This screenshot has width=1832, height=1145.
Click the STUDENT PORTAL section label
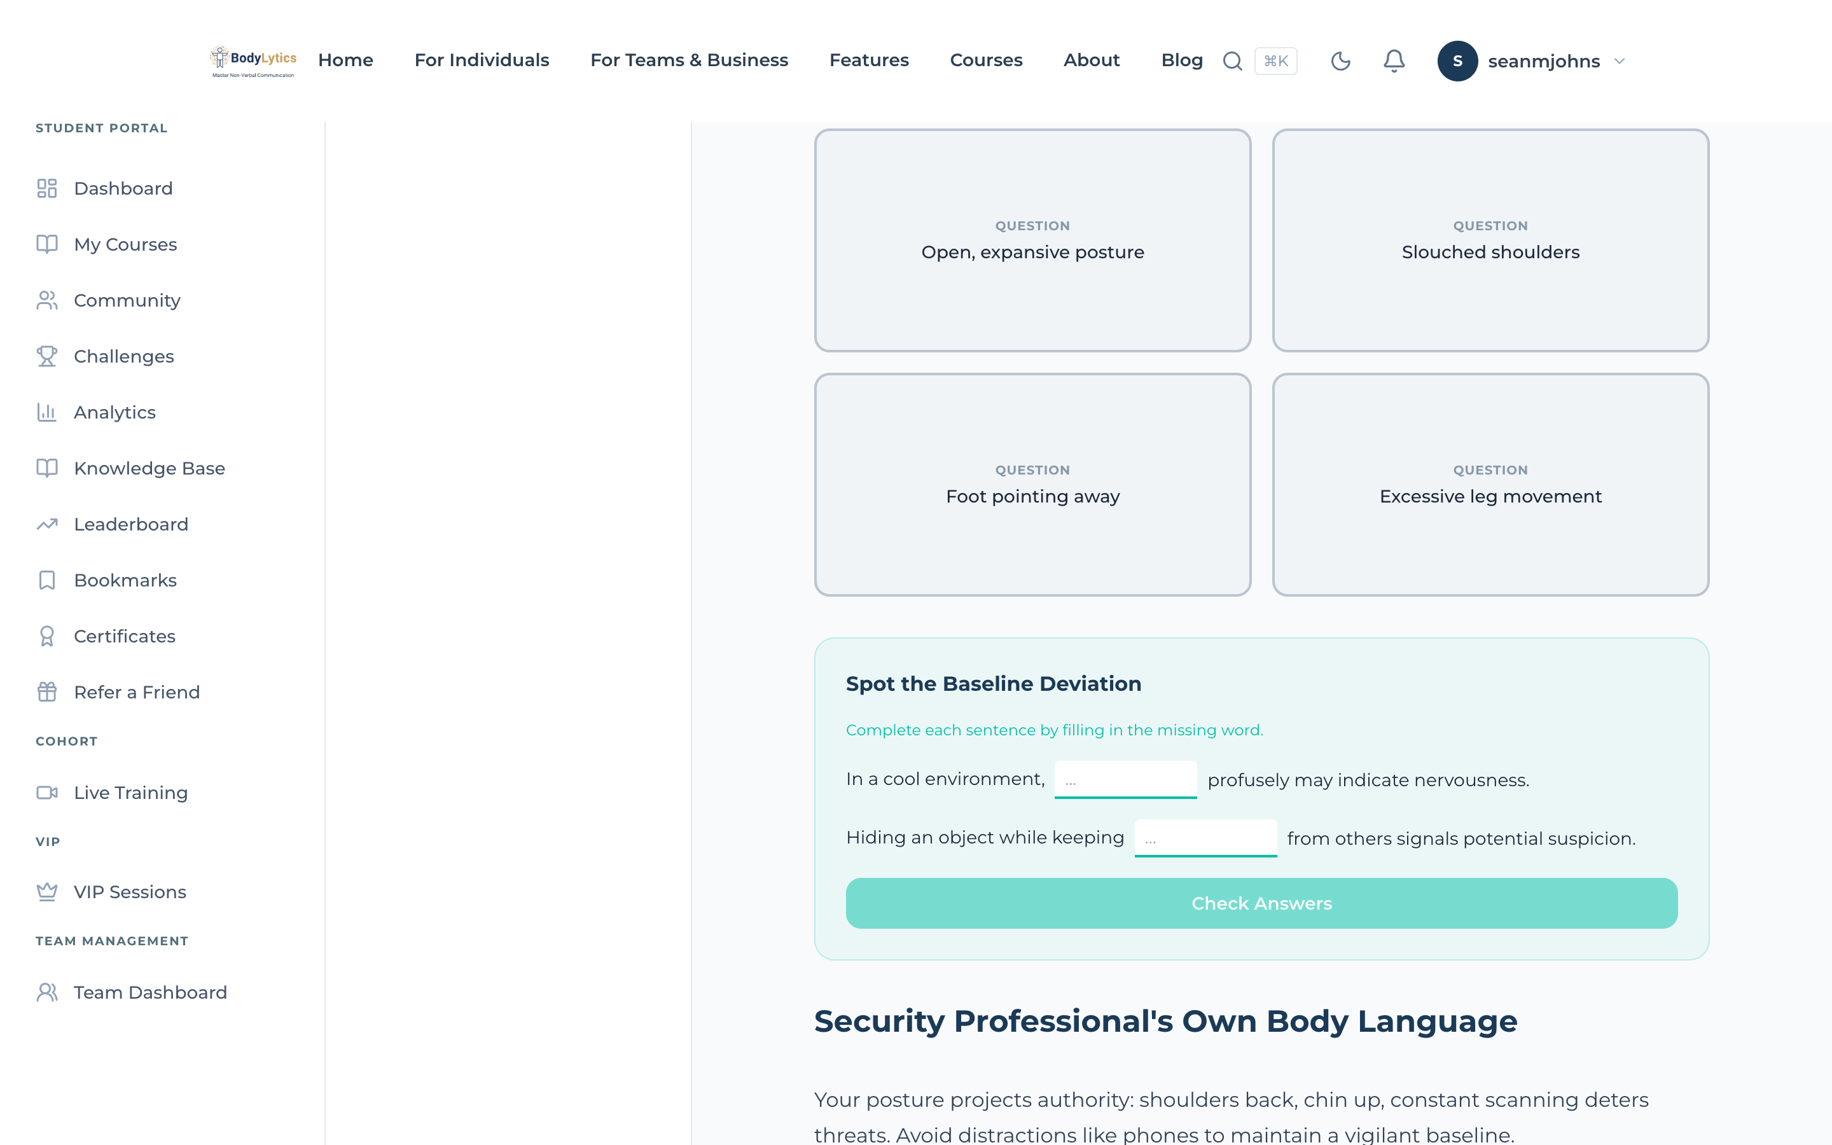(101, 128)
